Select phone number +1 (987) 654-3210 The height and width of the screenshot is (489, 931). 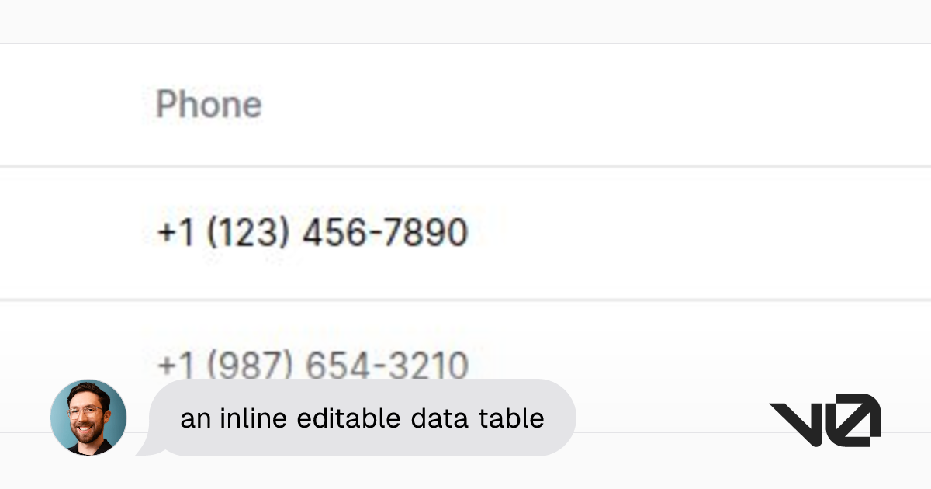click(313, 363)
